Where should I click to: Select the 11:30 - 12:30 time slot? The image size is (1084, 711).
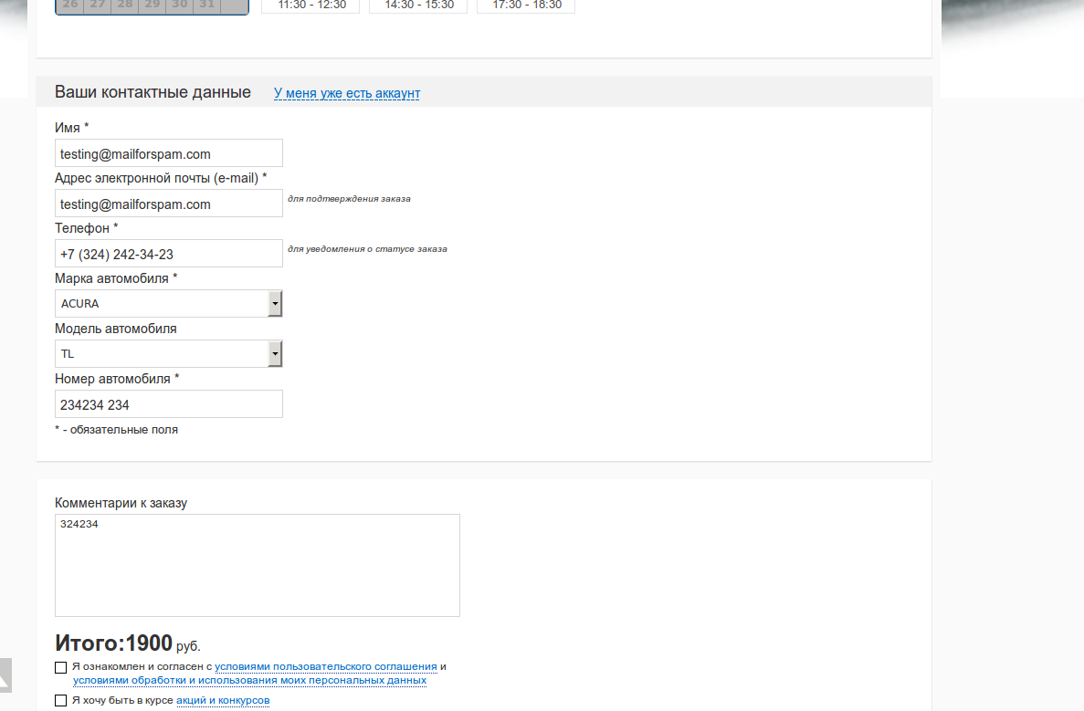coord(310,5)
